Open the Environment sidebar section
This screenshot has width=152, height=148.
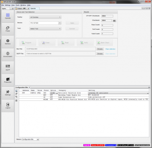(8, 55)
